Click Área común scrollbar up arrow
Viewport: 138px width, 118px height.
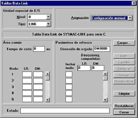click(47, 74)
